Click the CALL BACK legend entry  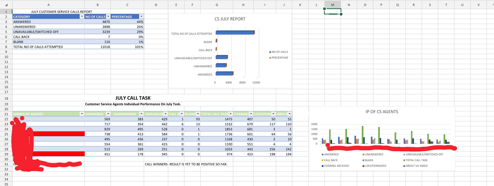[x=330, y=160]
